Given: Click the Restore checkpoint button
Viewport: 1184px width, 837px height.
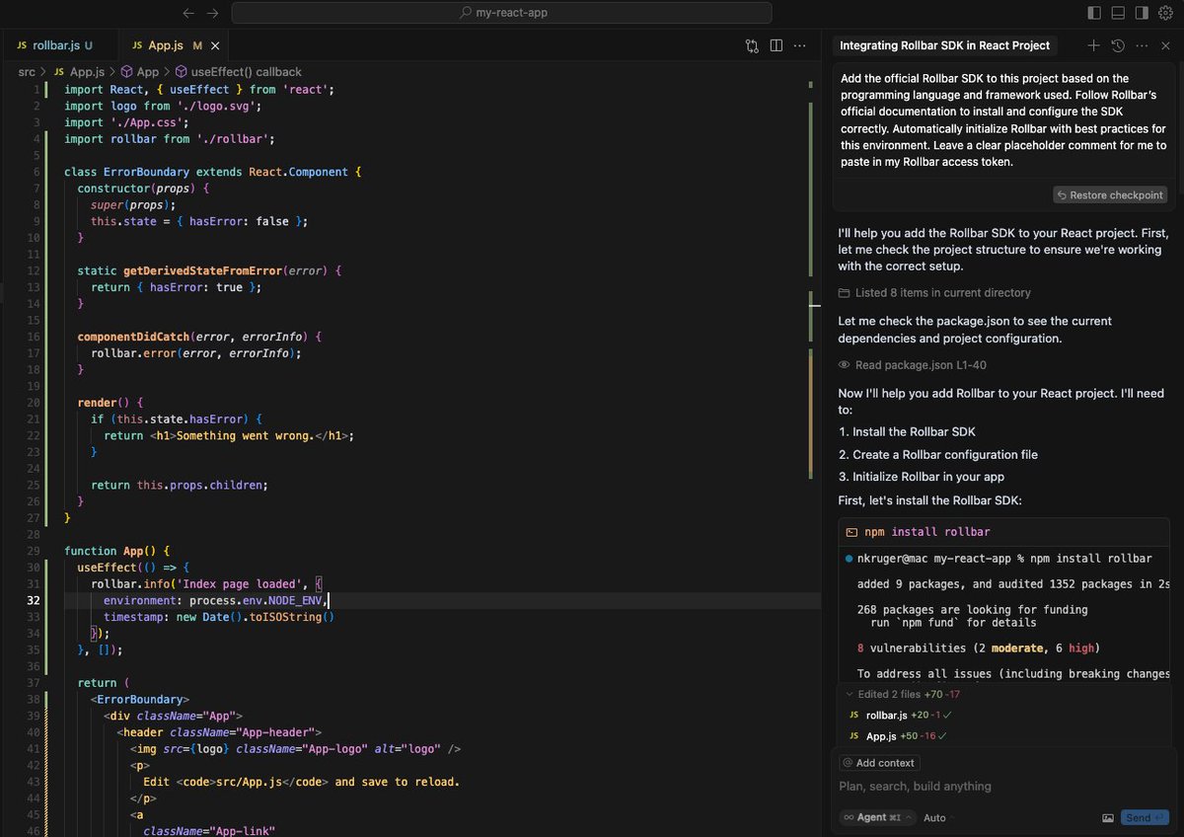Looking at the screenshot, I should [x=1110, y=195].
